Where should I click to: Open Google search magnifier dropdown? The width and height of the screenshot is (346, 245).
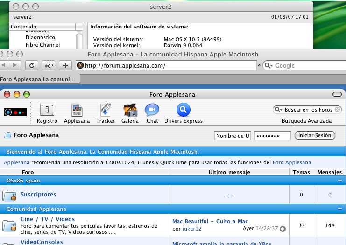(269, 65)
